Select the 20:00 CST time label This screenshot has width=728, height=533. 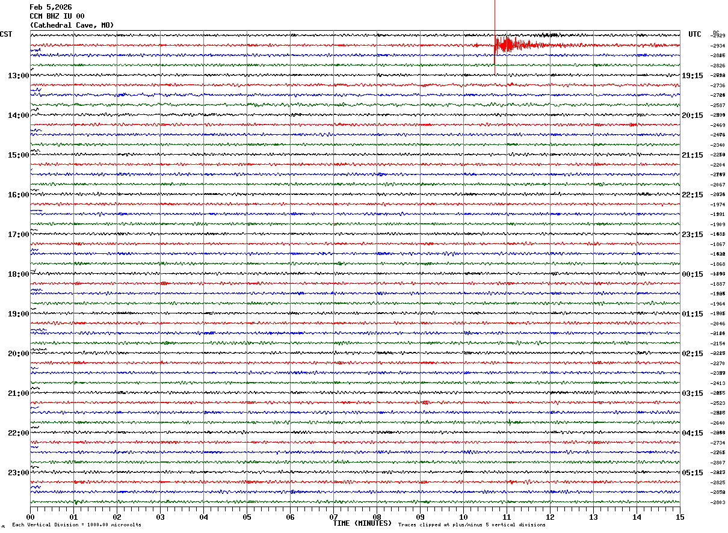(19, 354)
